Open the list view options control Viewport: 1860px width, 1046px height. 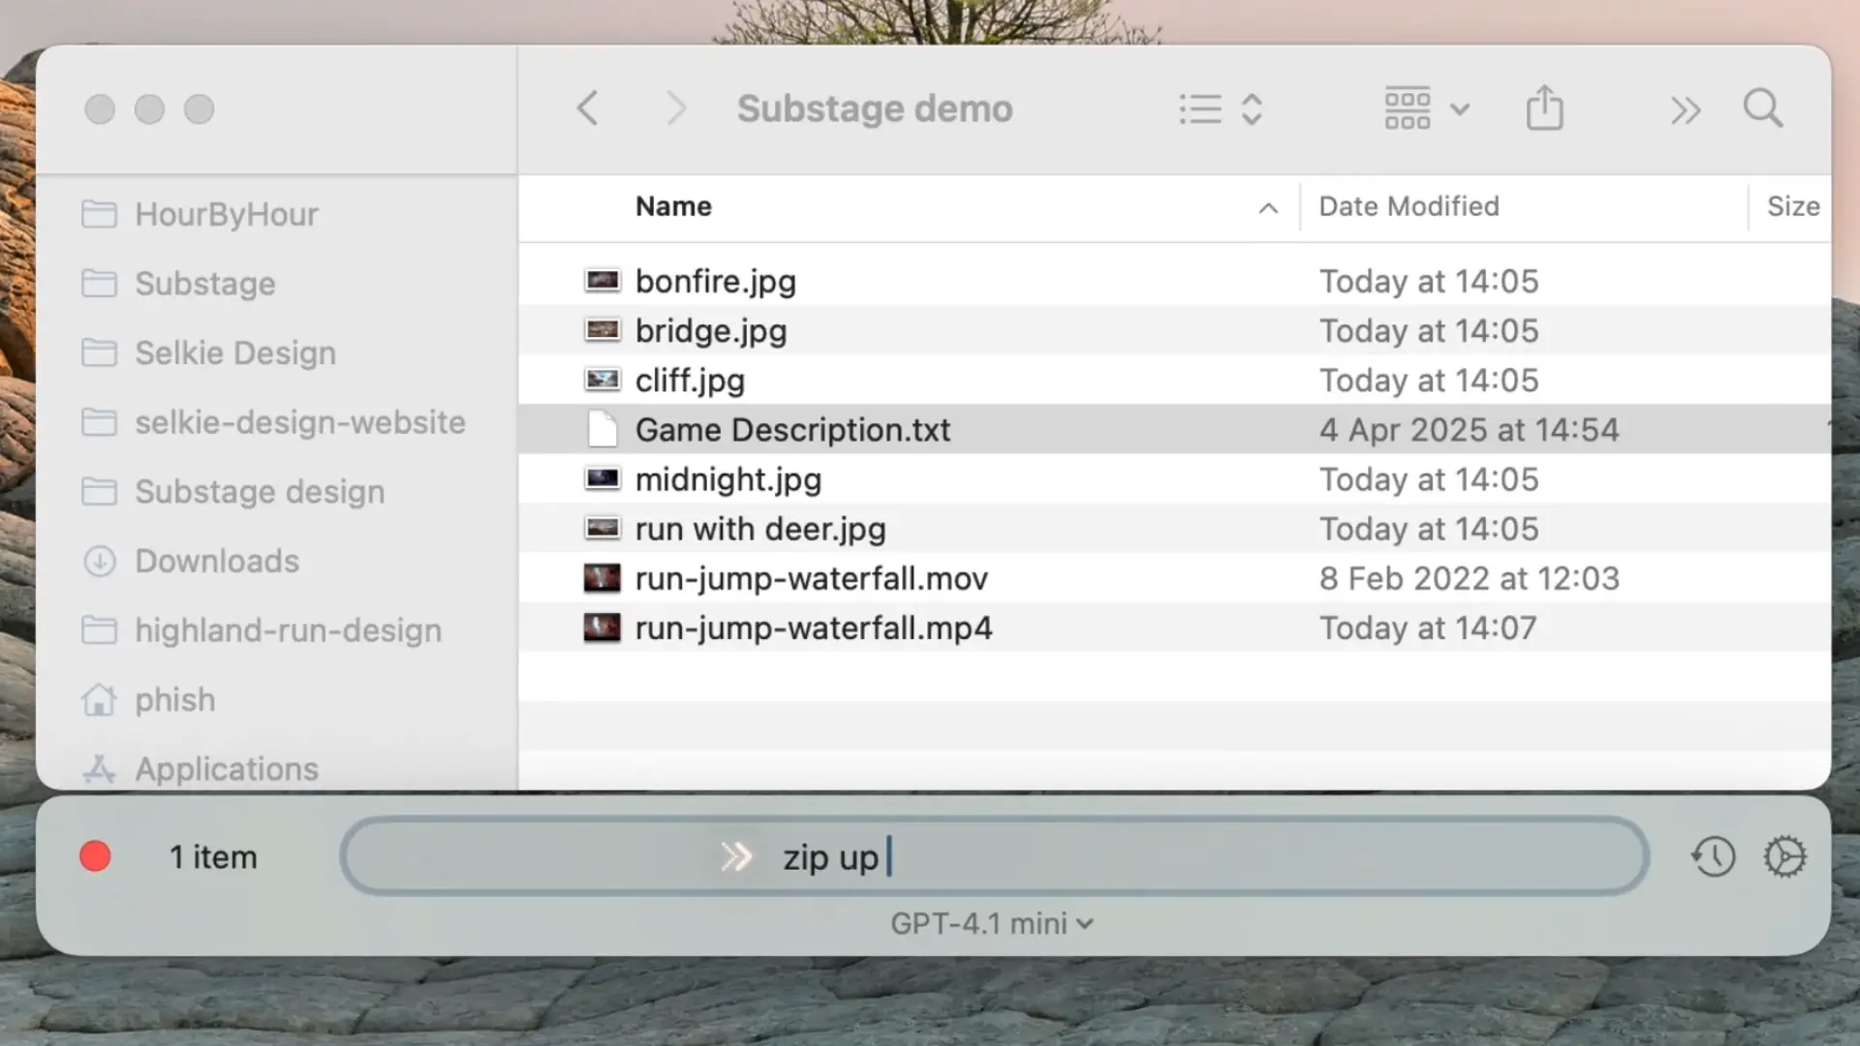click(x=1221, y=108)
